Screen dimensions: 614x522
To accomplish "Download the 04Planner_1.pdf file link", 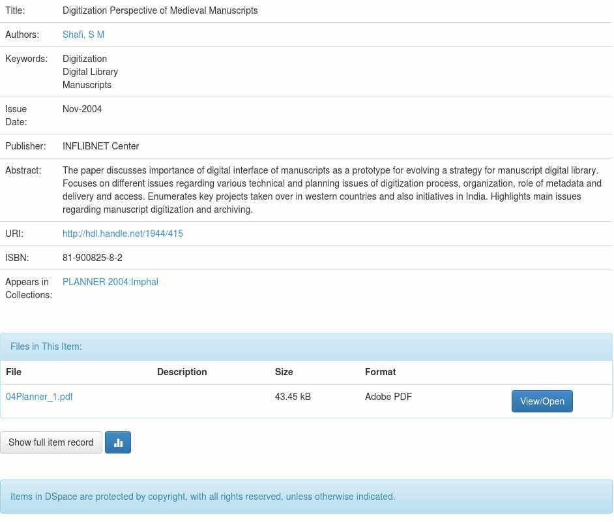I will 39,397.
